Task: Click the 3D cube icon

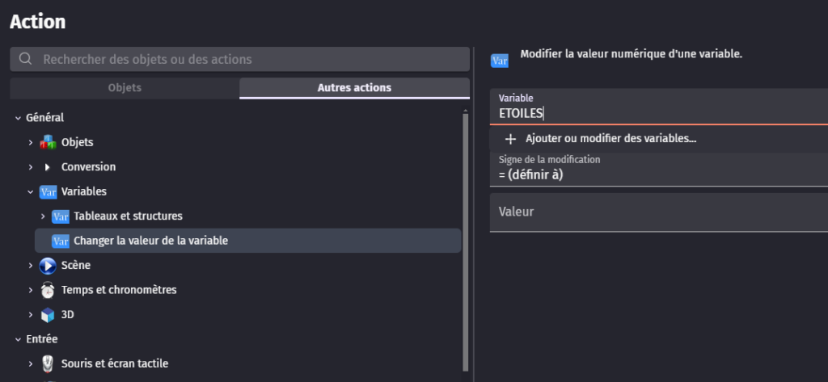Action: pos(48,315)
